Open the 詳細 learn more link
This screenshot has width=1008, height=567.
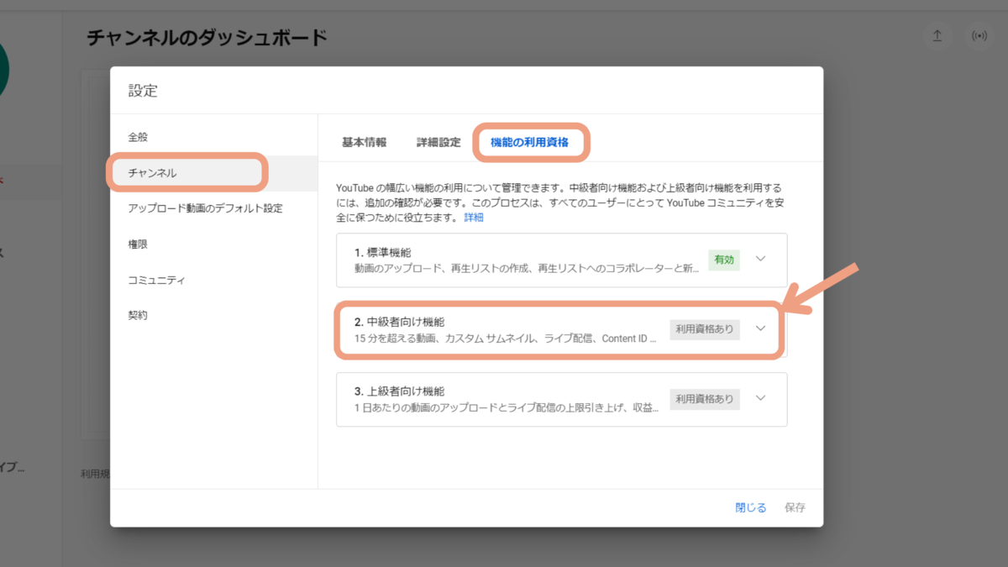[474, 218]
